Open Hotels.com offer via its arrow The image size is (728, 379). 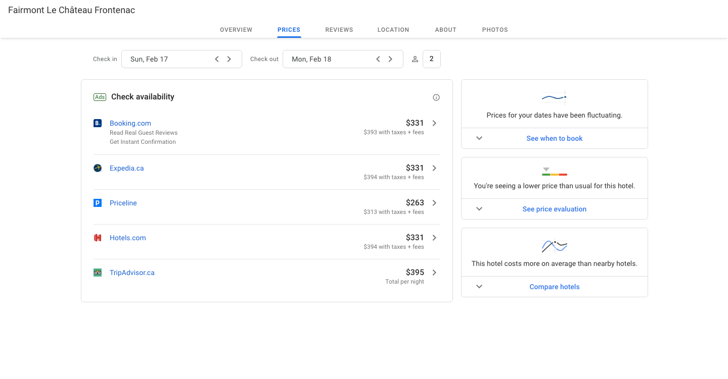pyautogui.click(x=434, y=238)
